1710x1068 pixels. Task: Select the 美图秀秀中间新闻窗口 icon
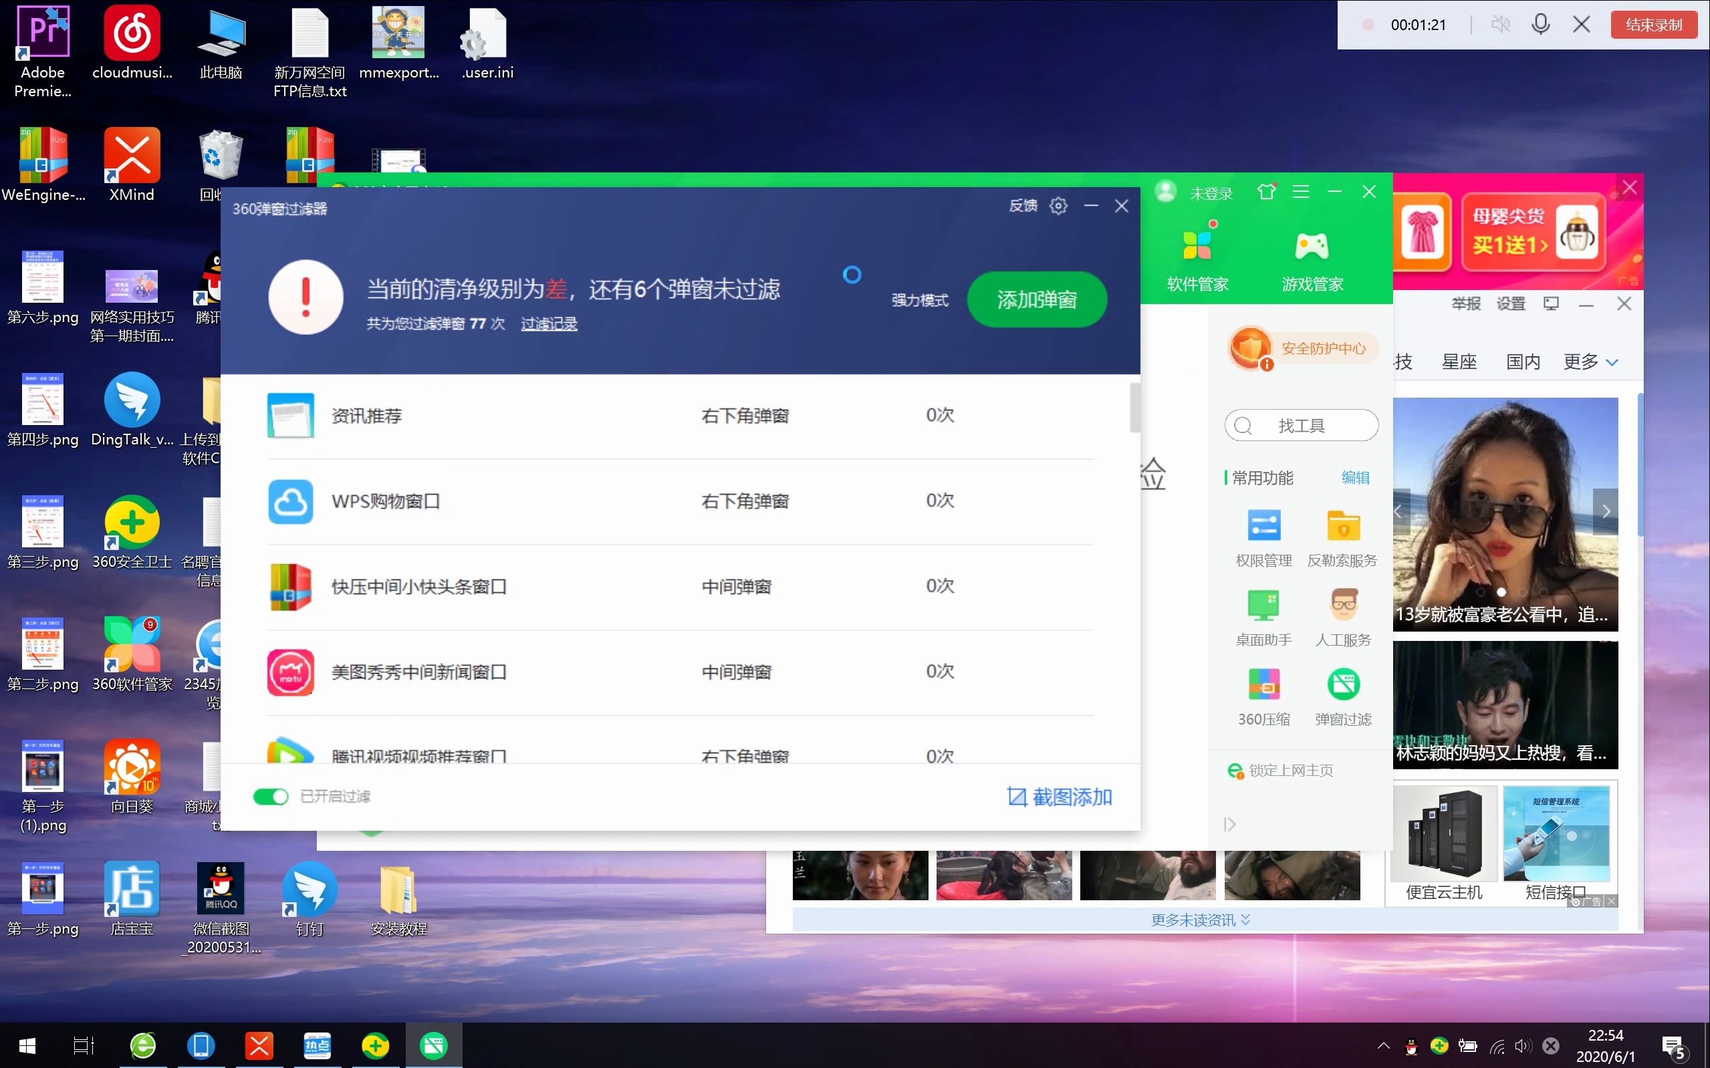(x=290, y=672)
